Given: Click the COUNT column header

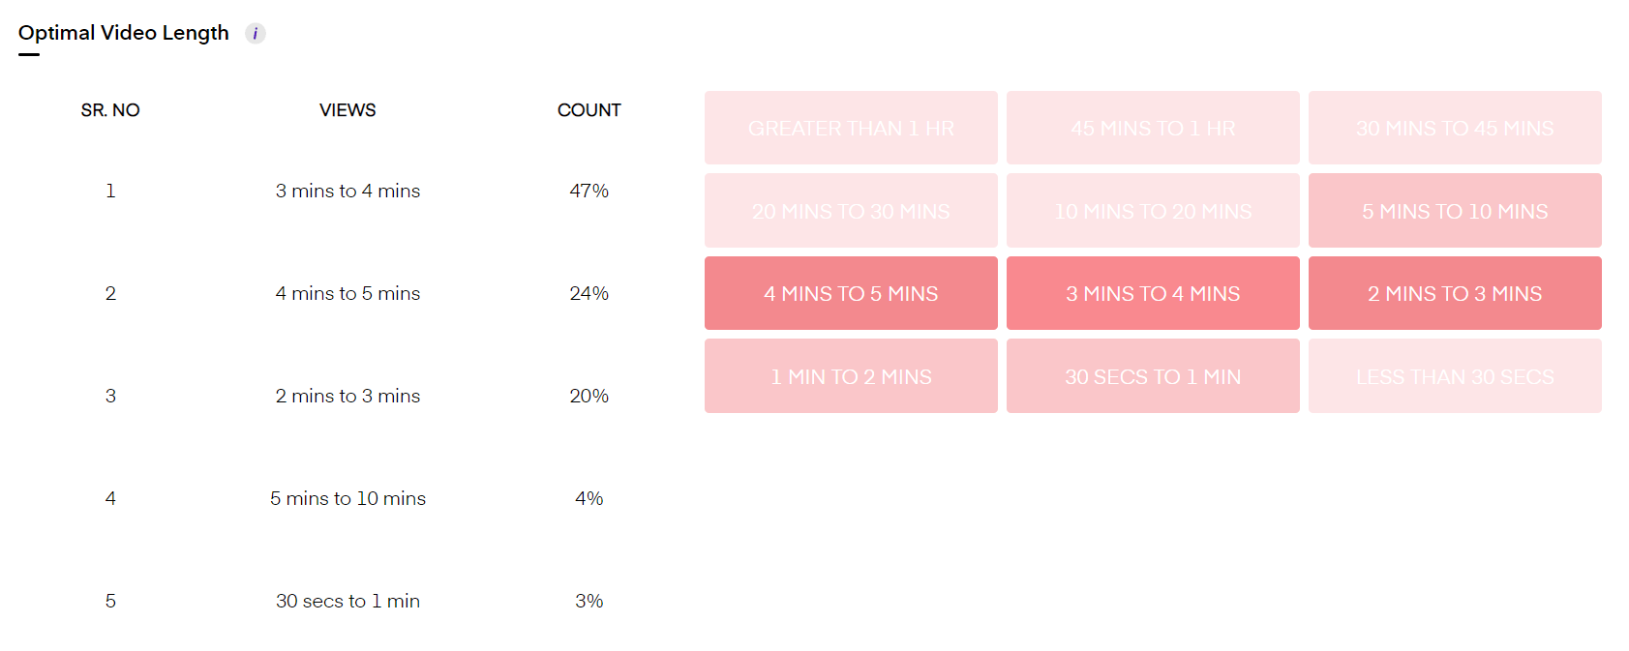Looking at the screenshot, I should pos(588,109).
